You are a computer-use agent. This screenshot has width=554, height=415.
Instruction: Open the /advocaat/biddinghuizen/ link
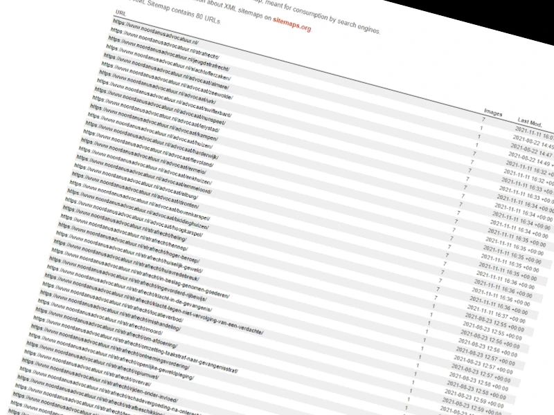pos(137,208)
